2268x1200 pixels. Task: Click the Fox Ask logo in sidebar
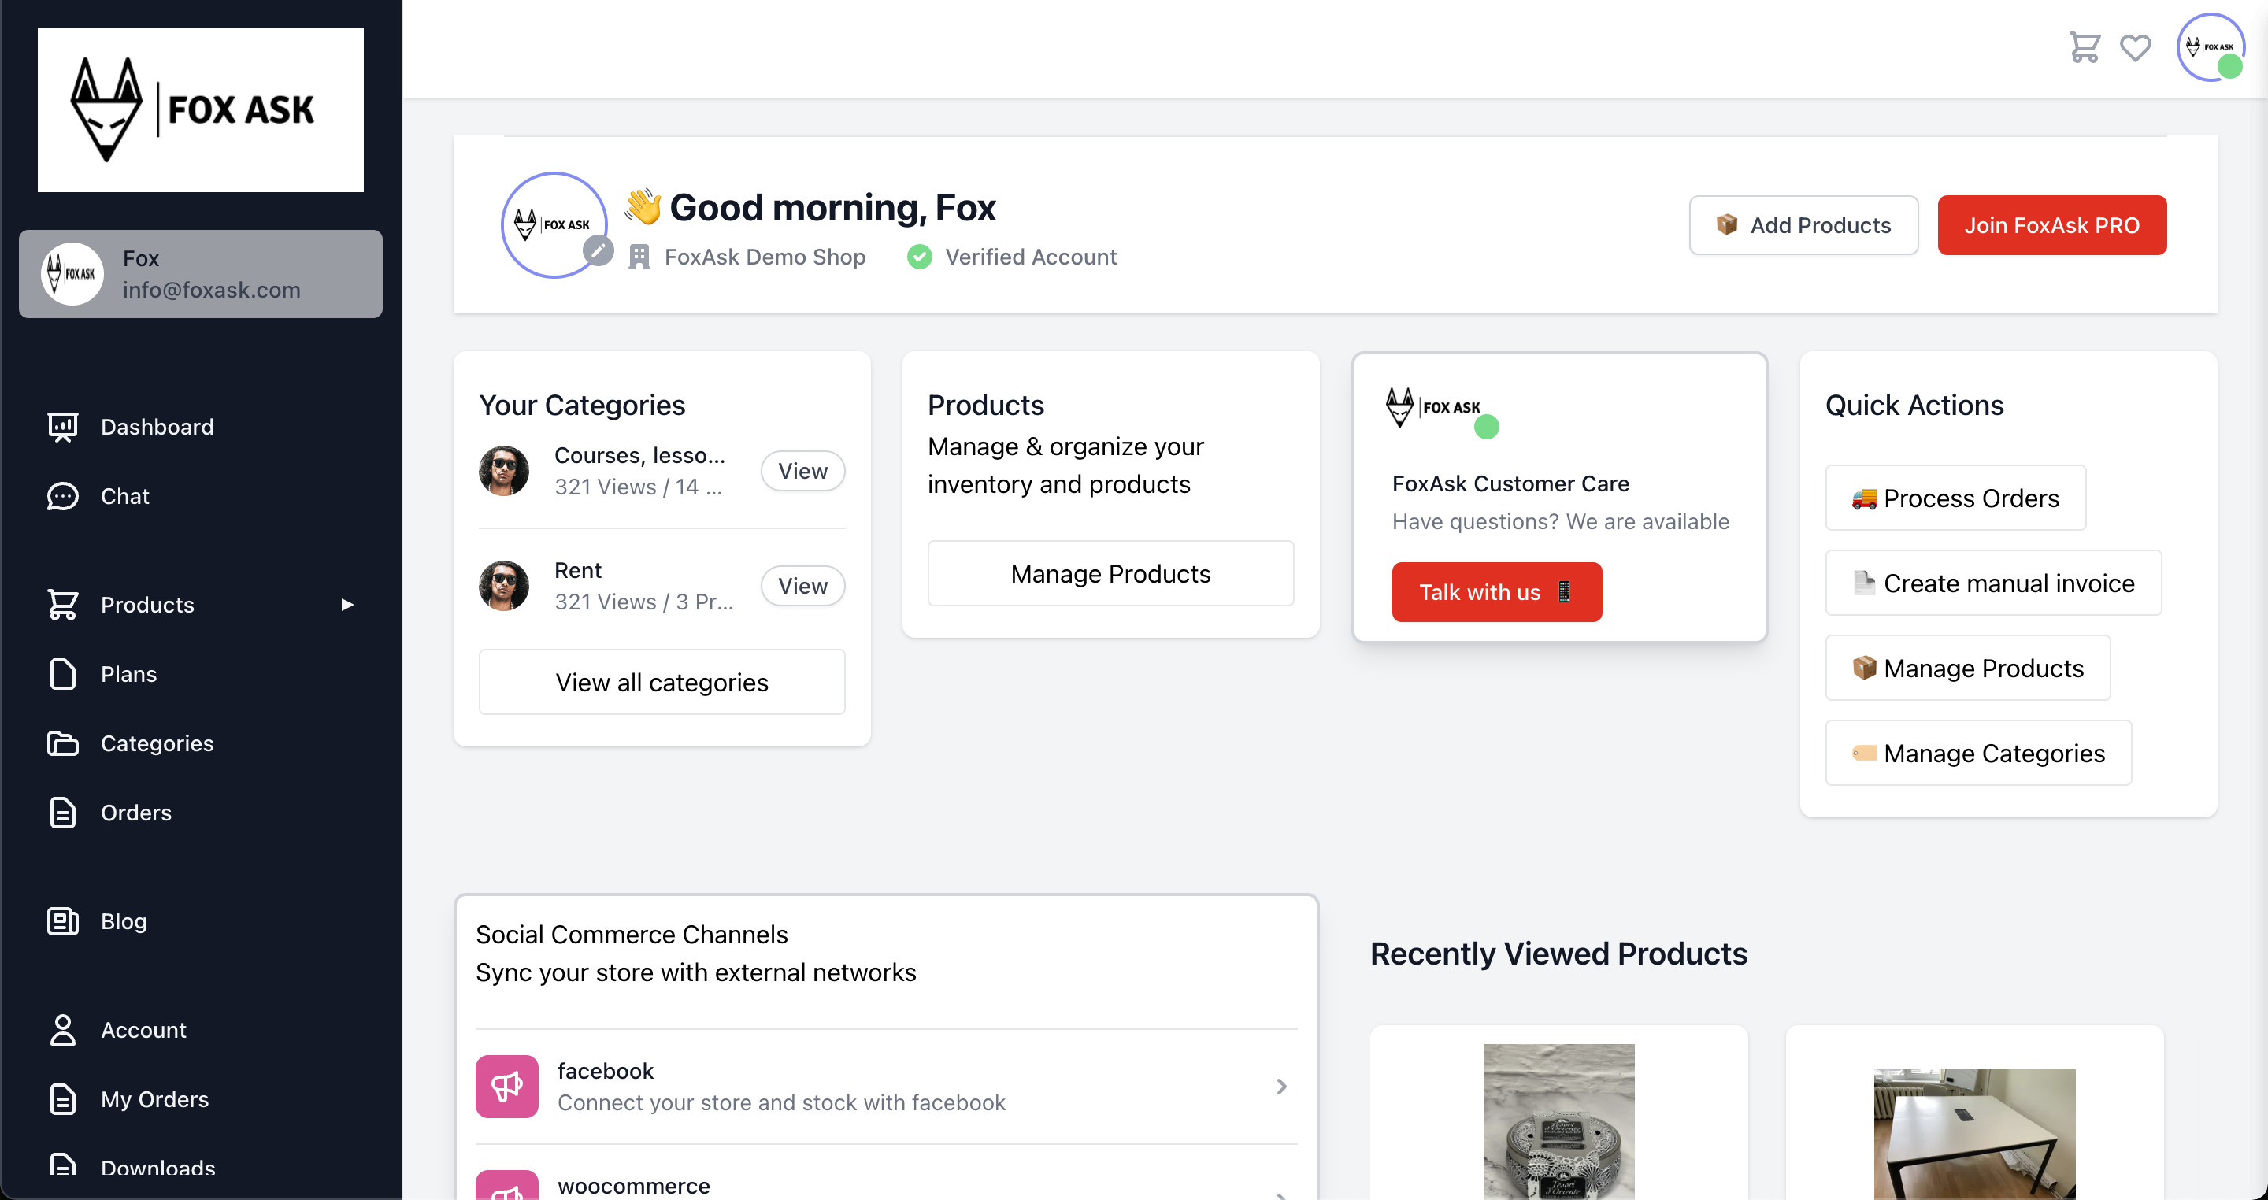coord(201,110)
